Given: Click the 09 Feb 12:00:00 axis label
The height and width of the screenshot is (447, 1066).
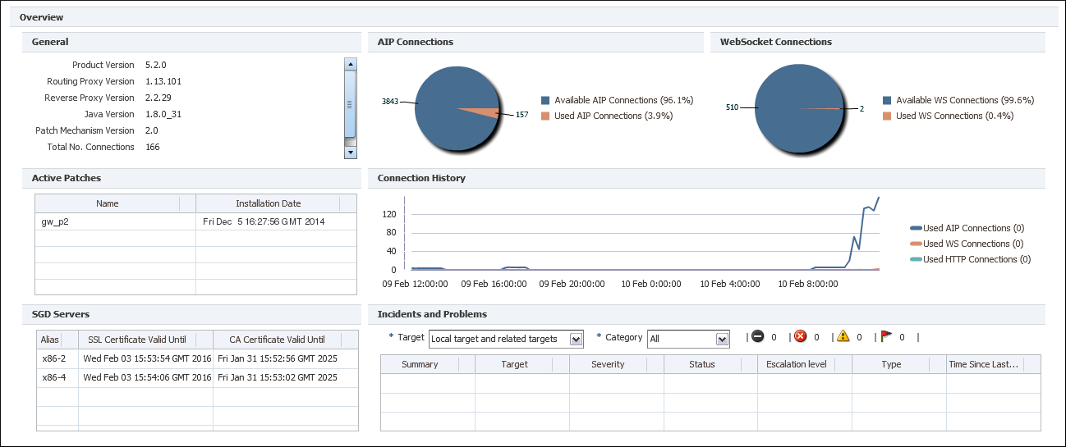Looking at the screenshot, I should pyautogui.click(x=415, y=284).
